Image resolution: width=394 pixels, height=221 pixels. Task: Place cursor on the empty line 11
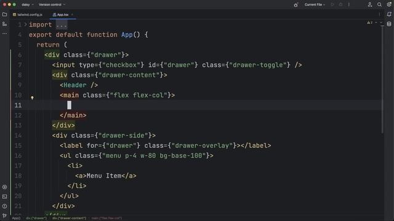pos(201,105)
